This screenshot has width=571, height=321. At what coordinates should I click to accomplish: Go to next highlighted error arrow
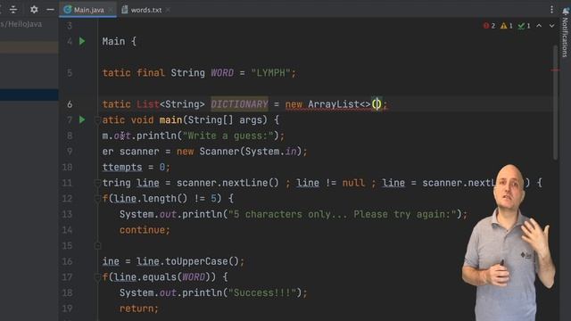(x=551, y=26)
